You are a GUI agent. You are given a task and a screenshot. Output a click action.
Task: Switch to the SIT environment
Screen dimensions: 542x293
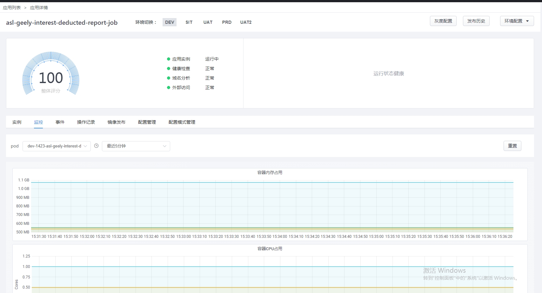189,22
